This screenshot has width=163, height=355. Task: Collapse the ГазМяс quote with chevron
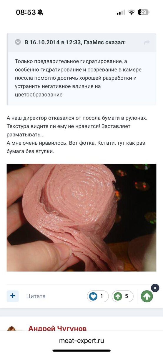[x=18, y=42]
